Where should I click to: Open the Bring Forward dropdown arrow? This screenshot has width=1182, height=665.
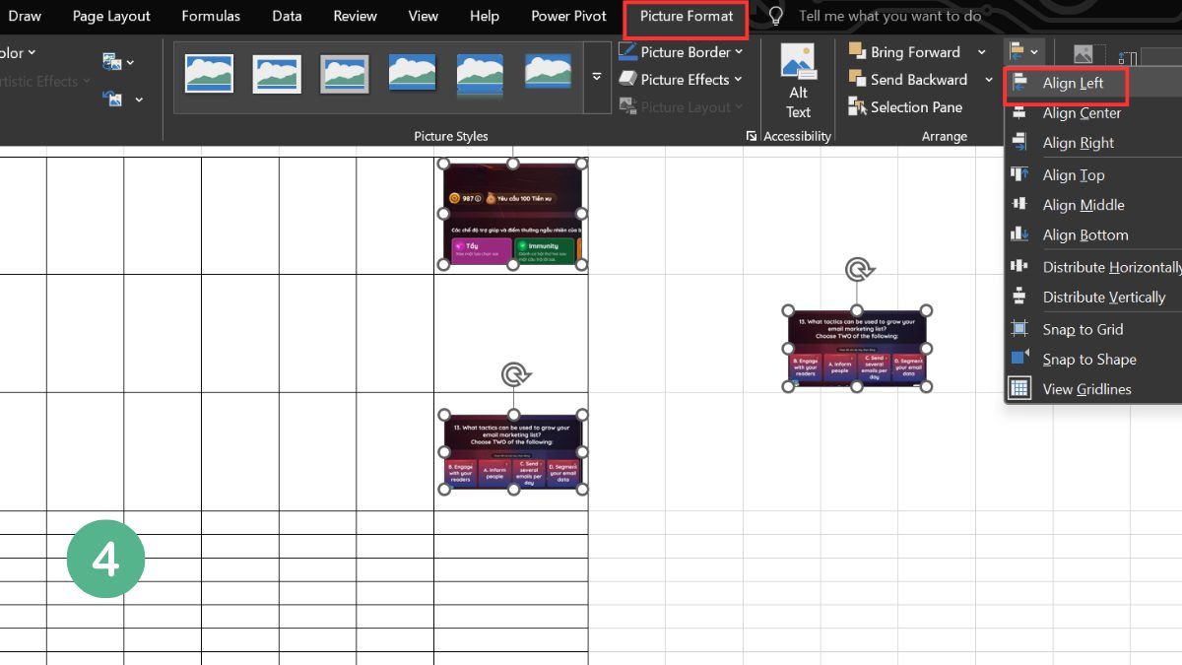point(981,51)
